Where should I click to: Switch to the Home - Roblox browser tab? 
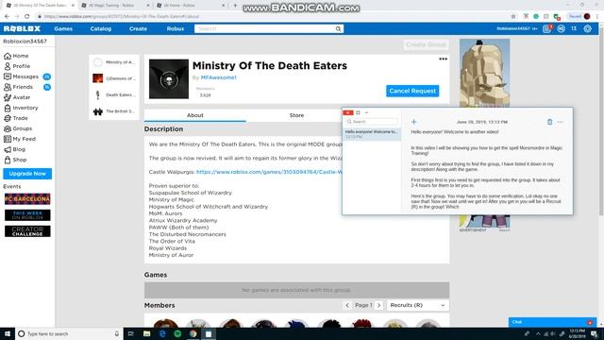[191, 6]
